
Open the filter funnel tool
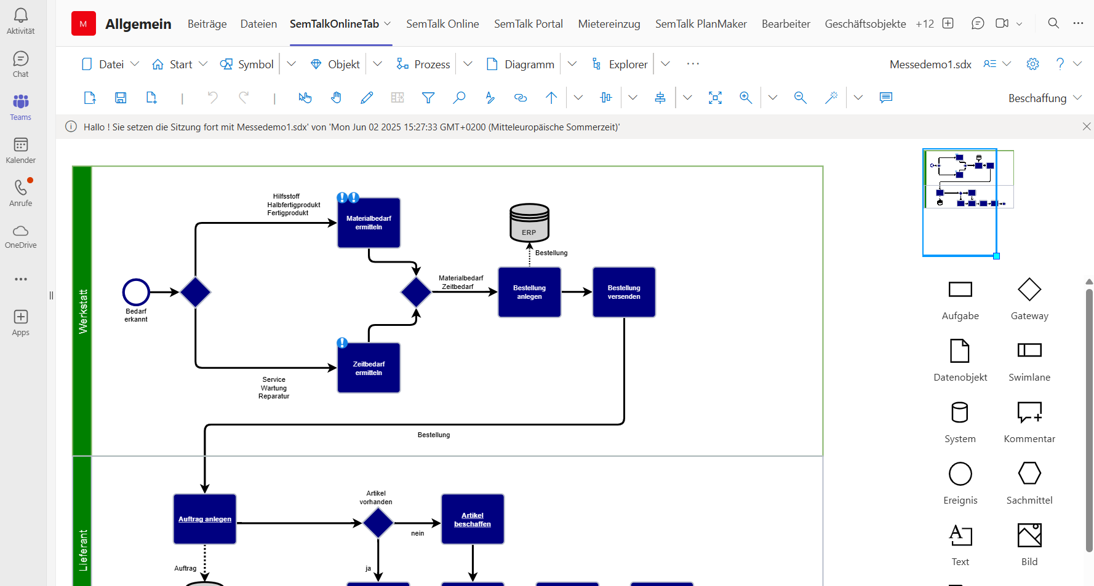point(428,97)
